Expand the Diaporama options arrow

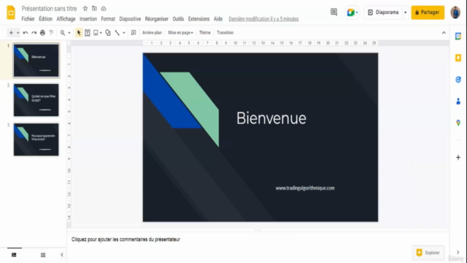point(406,12)
